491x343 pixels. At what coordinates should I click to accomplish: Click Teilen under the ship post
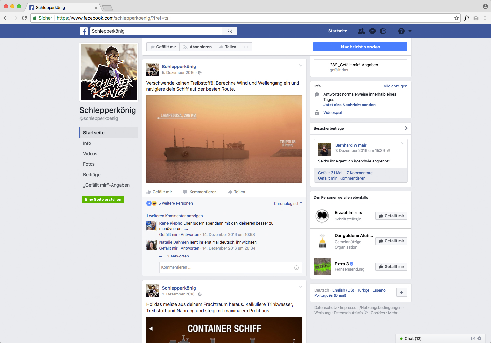click(236, 192)
